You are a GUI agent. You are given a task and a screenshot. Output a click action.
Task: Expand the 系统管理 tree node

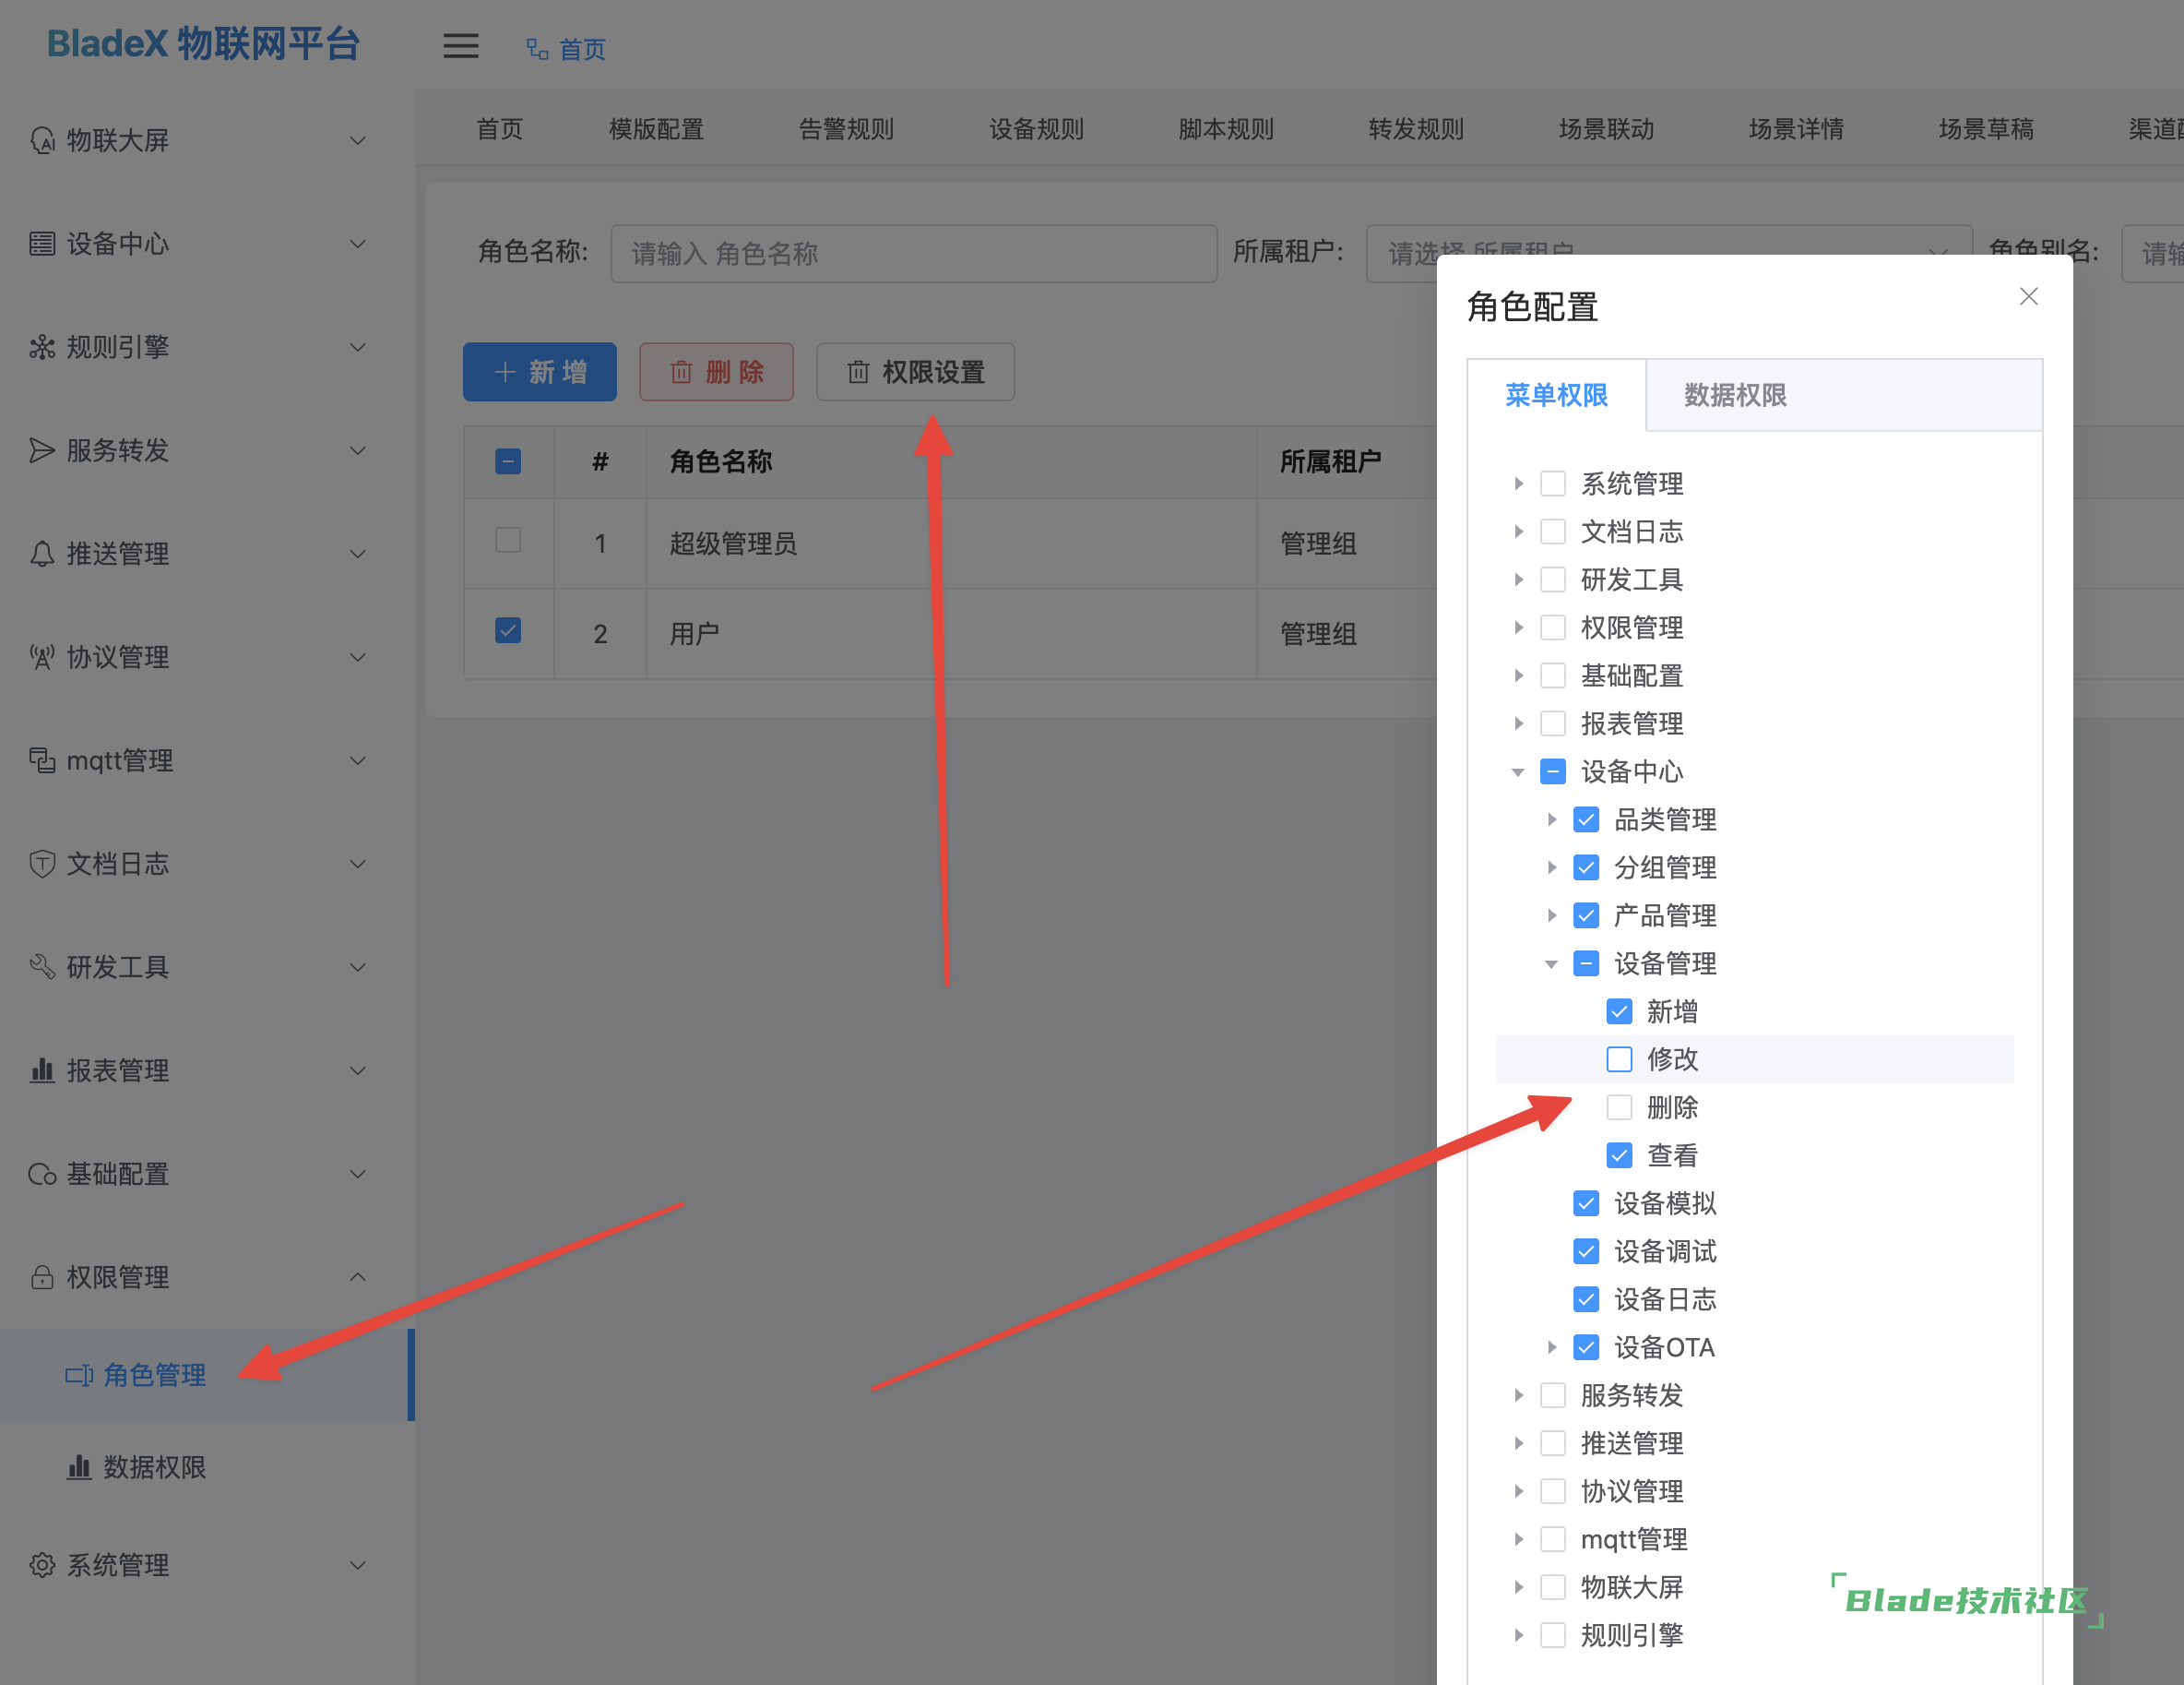[x=1518, y=484]
